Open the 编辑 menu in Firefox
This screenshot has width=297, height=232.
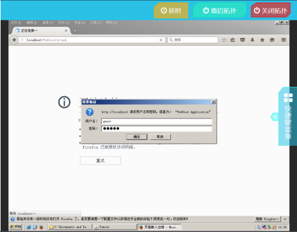tap(32, 23)
